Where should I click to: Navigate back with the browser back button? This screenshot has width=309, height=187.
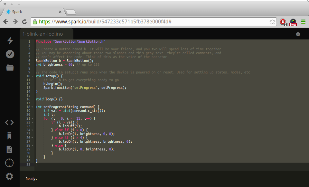click(x=5, y=22)
